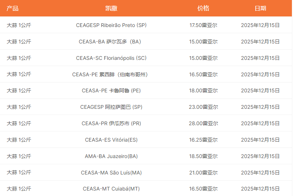
Task: Open CEASA-MA São Luís(MA) market entry
Action: (x=111, y=173)
